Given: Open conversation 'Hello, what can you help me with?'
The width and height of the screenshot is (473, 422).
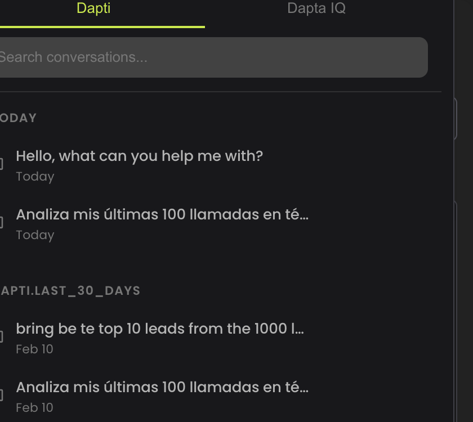Looking at the screenshot, I should (140, 156).
